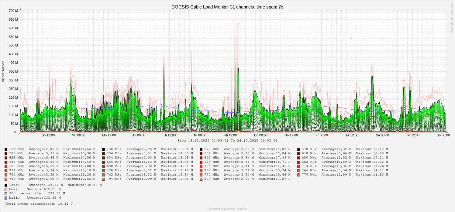Click the Total bytes transferred text
Viewport: 455px width, 212px height.
click(x=39, y=203)
